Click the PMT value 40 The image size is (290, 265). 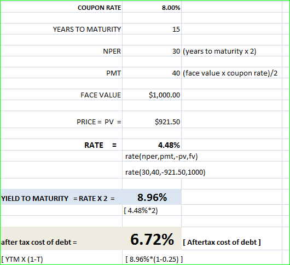click(176, 73)
